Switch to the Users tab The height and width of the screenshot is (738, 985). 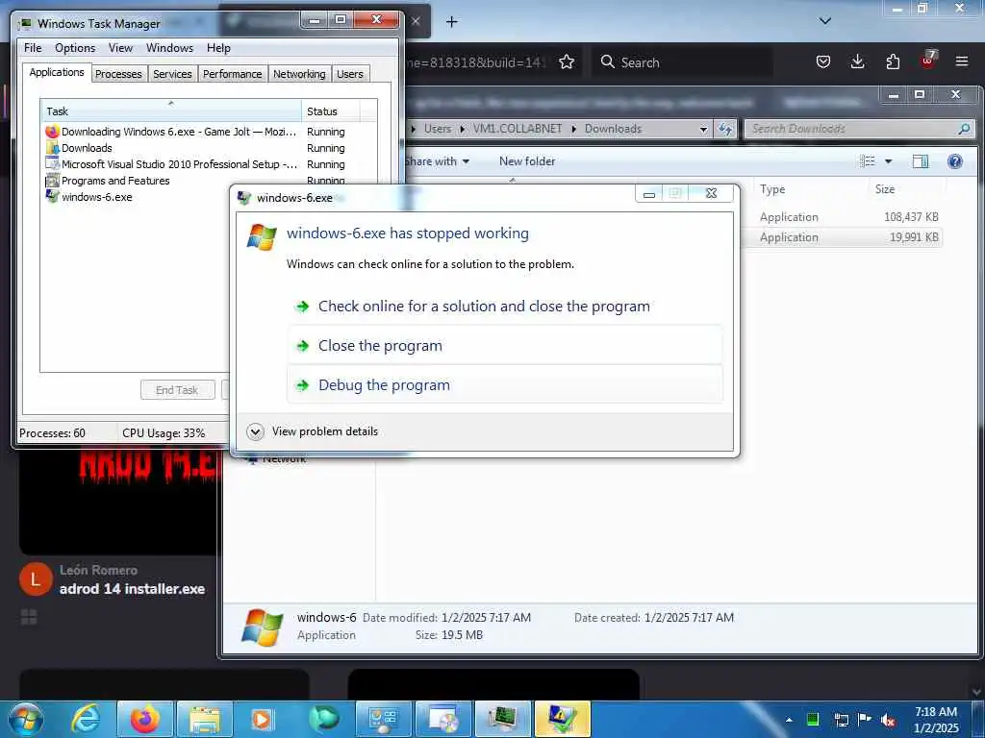350,74
